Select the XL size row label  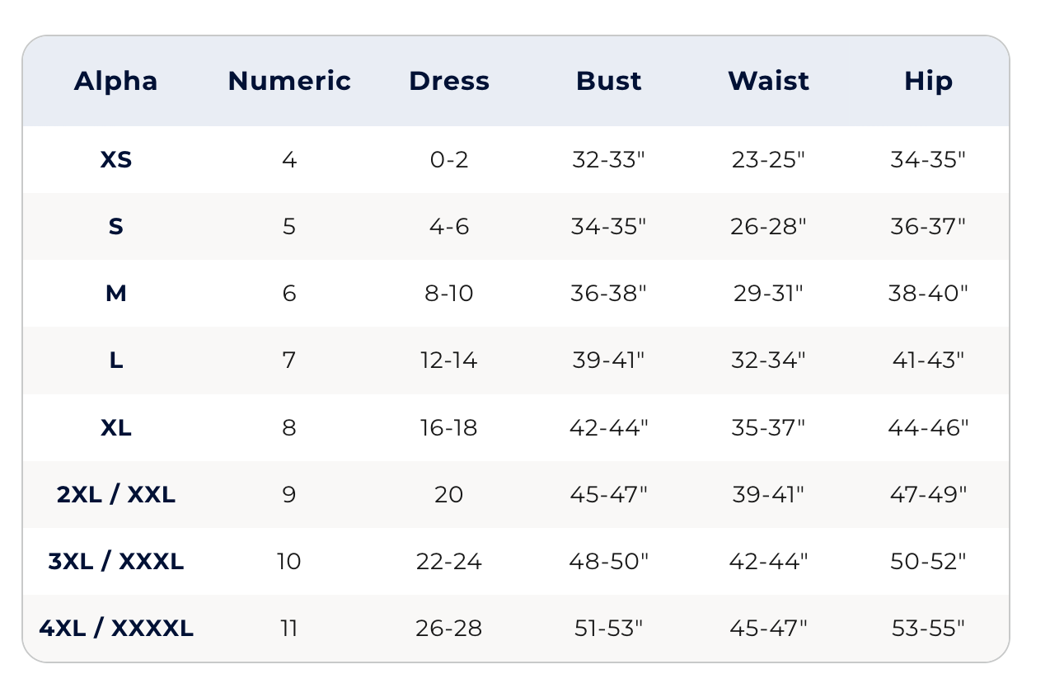pyautogui.click(x=116, y=428)
